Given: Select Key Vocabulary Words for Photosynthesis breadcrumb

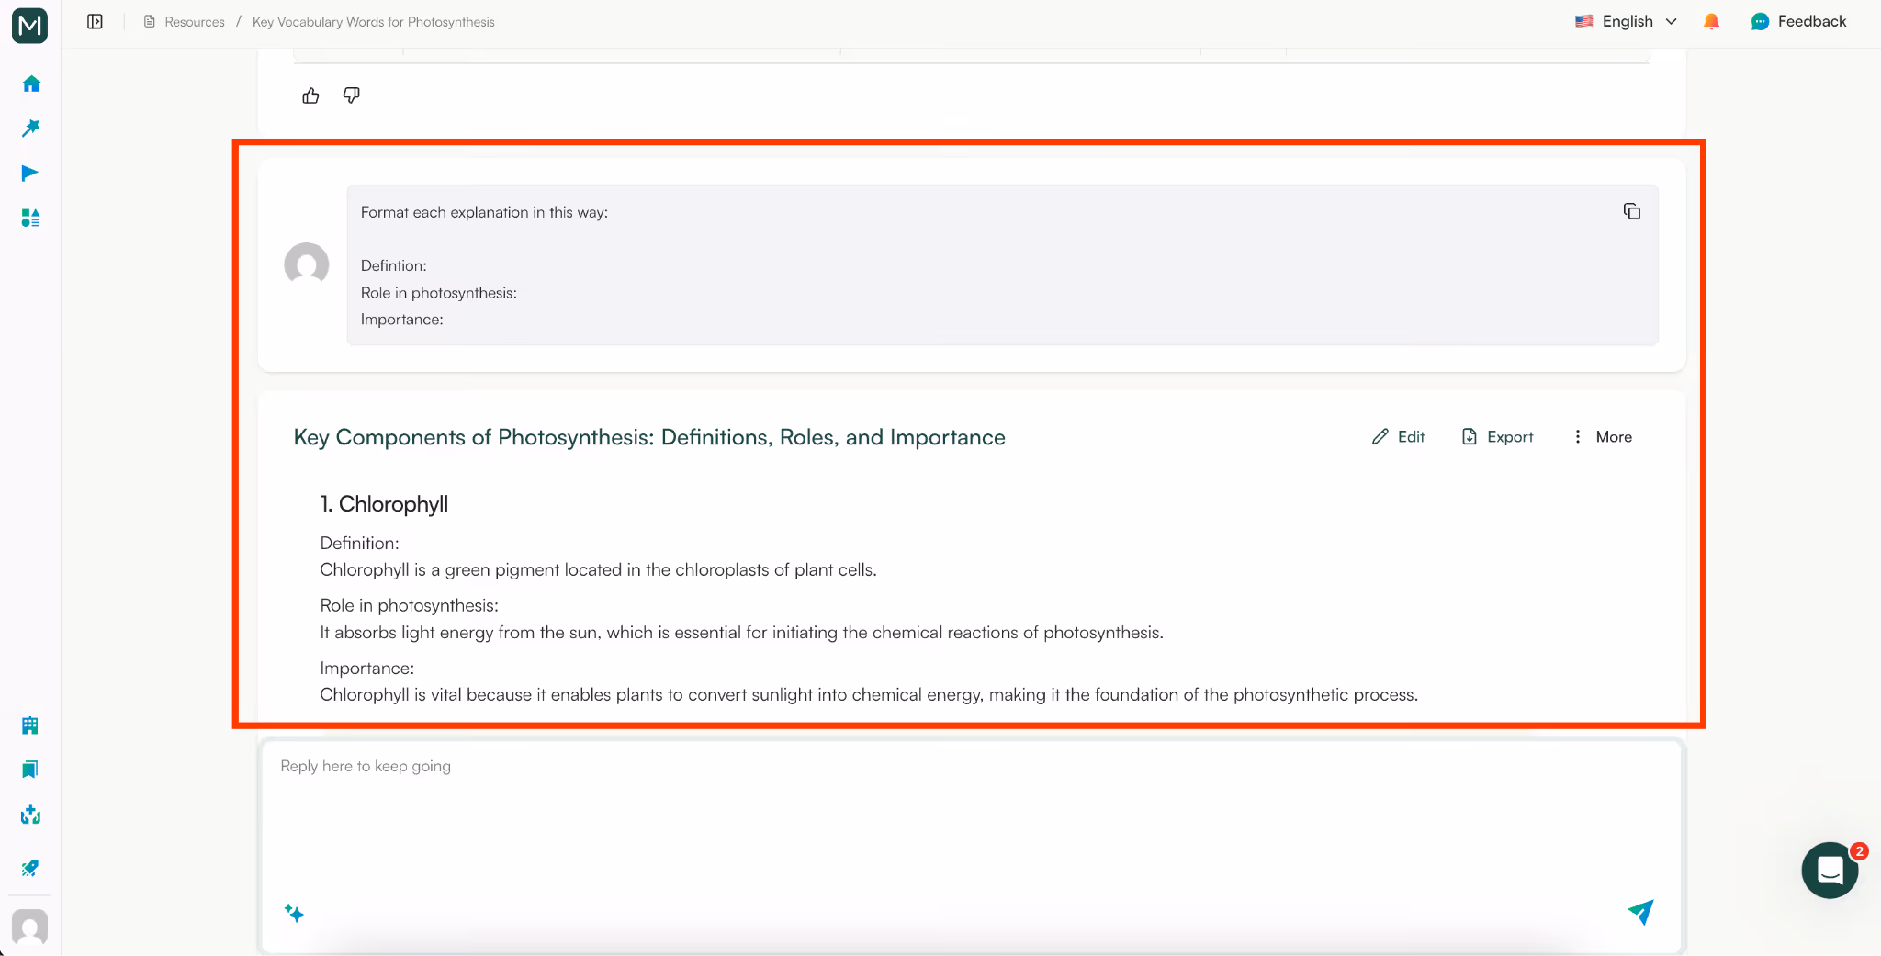Looking at the screenshot, I should click(373, 21).
